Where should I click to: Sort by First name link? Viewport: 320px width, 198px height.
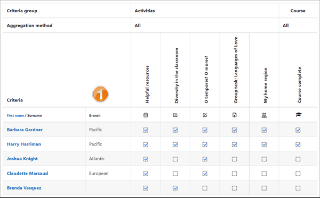click(15, 115)
